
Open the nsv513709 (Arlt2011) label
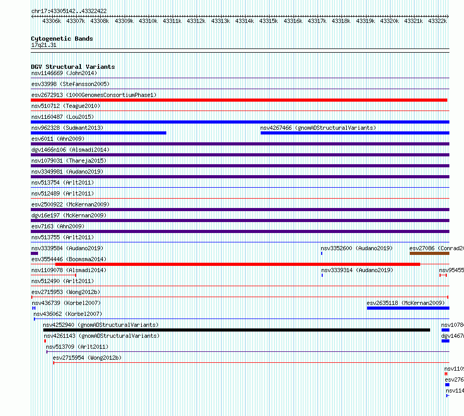(x=77, y=347)
